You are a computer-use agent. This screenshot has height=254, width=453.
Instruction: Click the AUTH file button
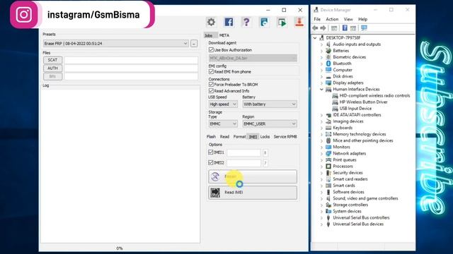tap(52, 68)
